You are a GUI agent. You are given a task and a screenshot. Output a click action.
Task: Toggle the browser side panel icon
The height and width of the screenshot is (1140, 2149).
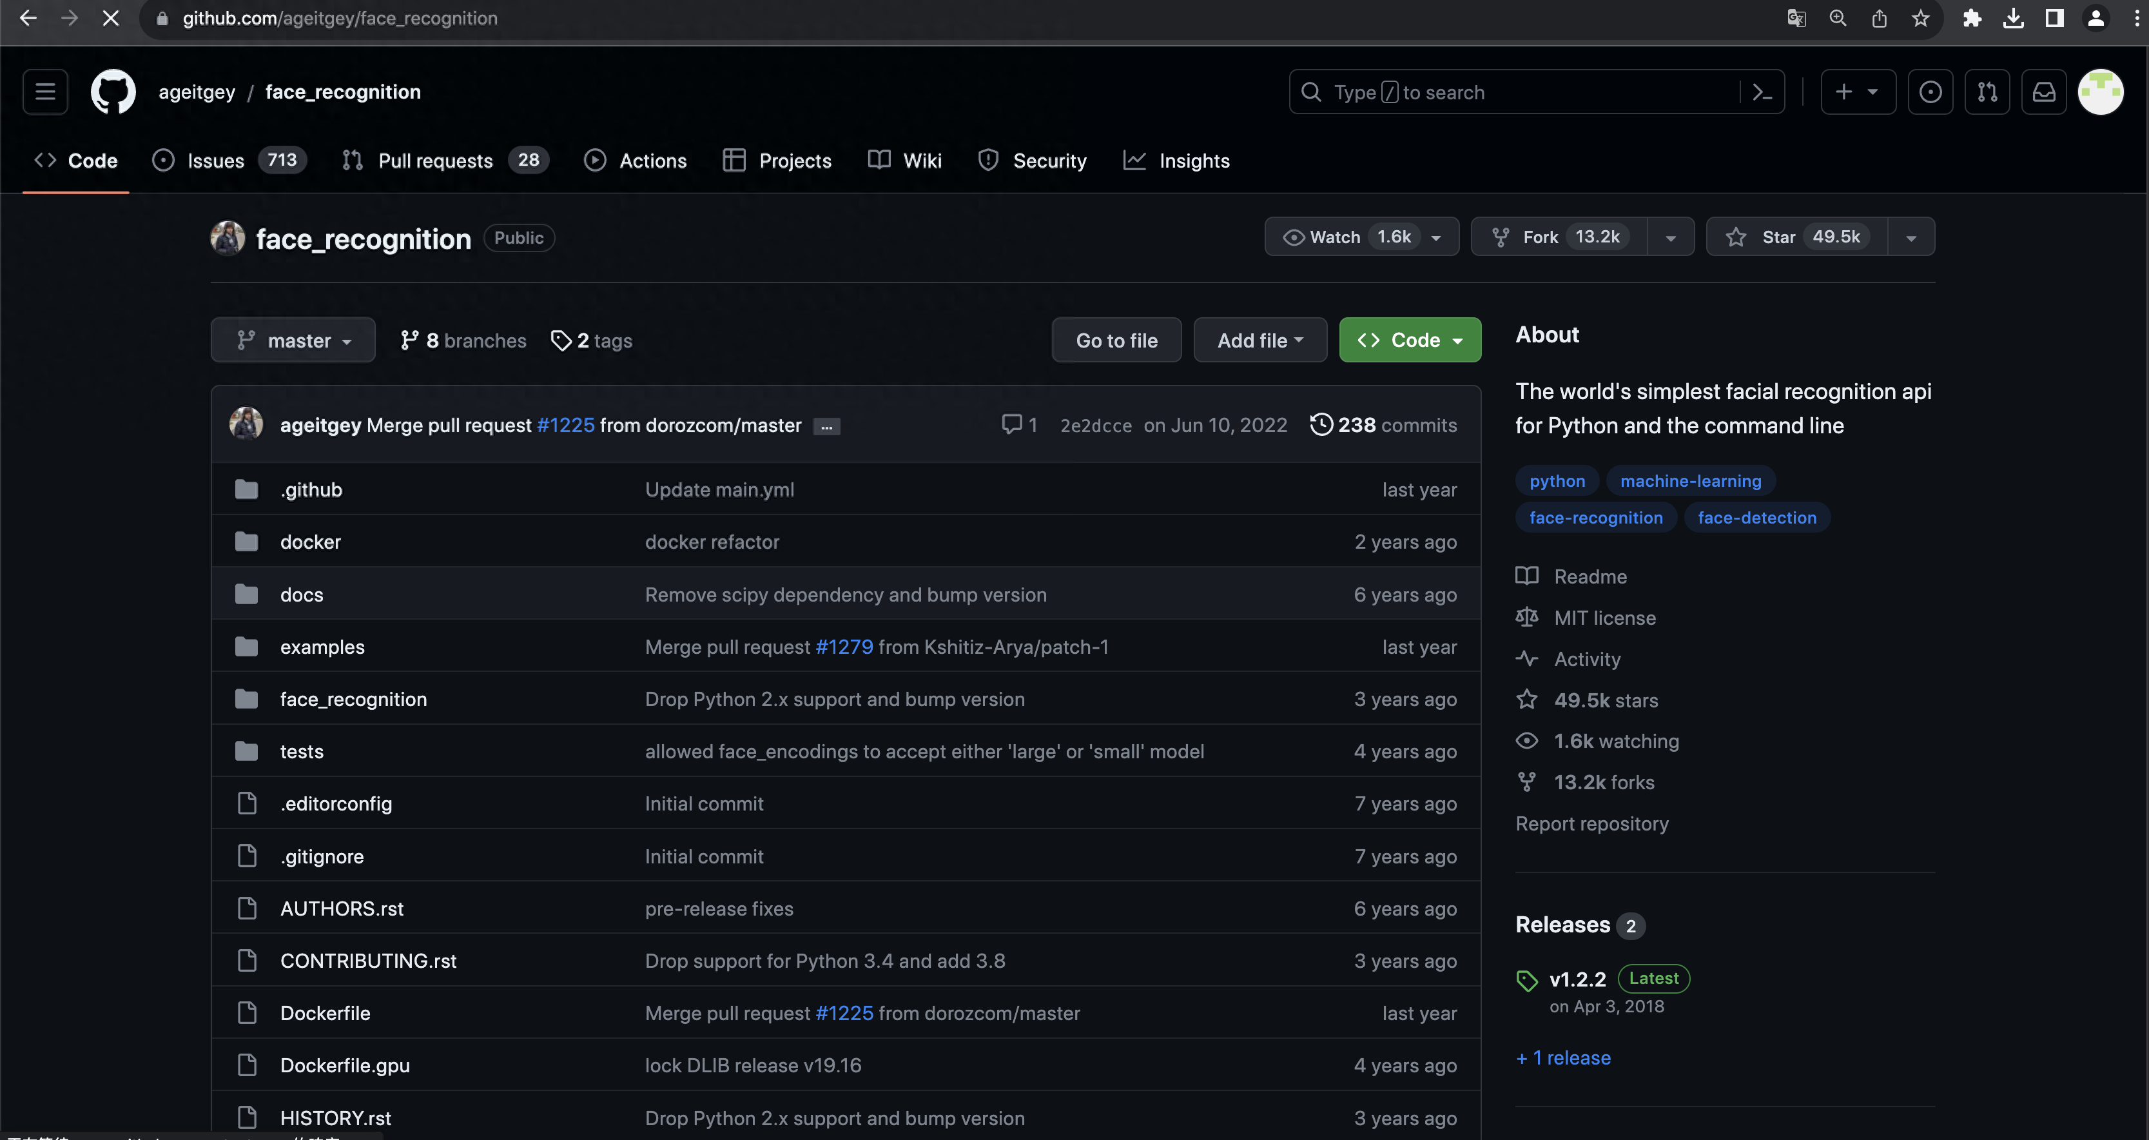tap(2054, 18)
